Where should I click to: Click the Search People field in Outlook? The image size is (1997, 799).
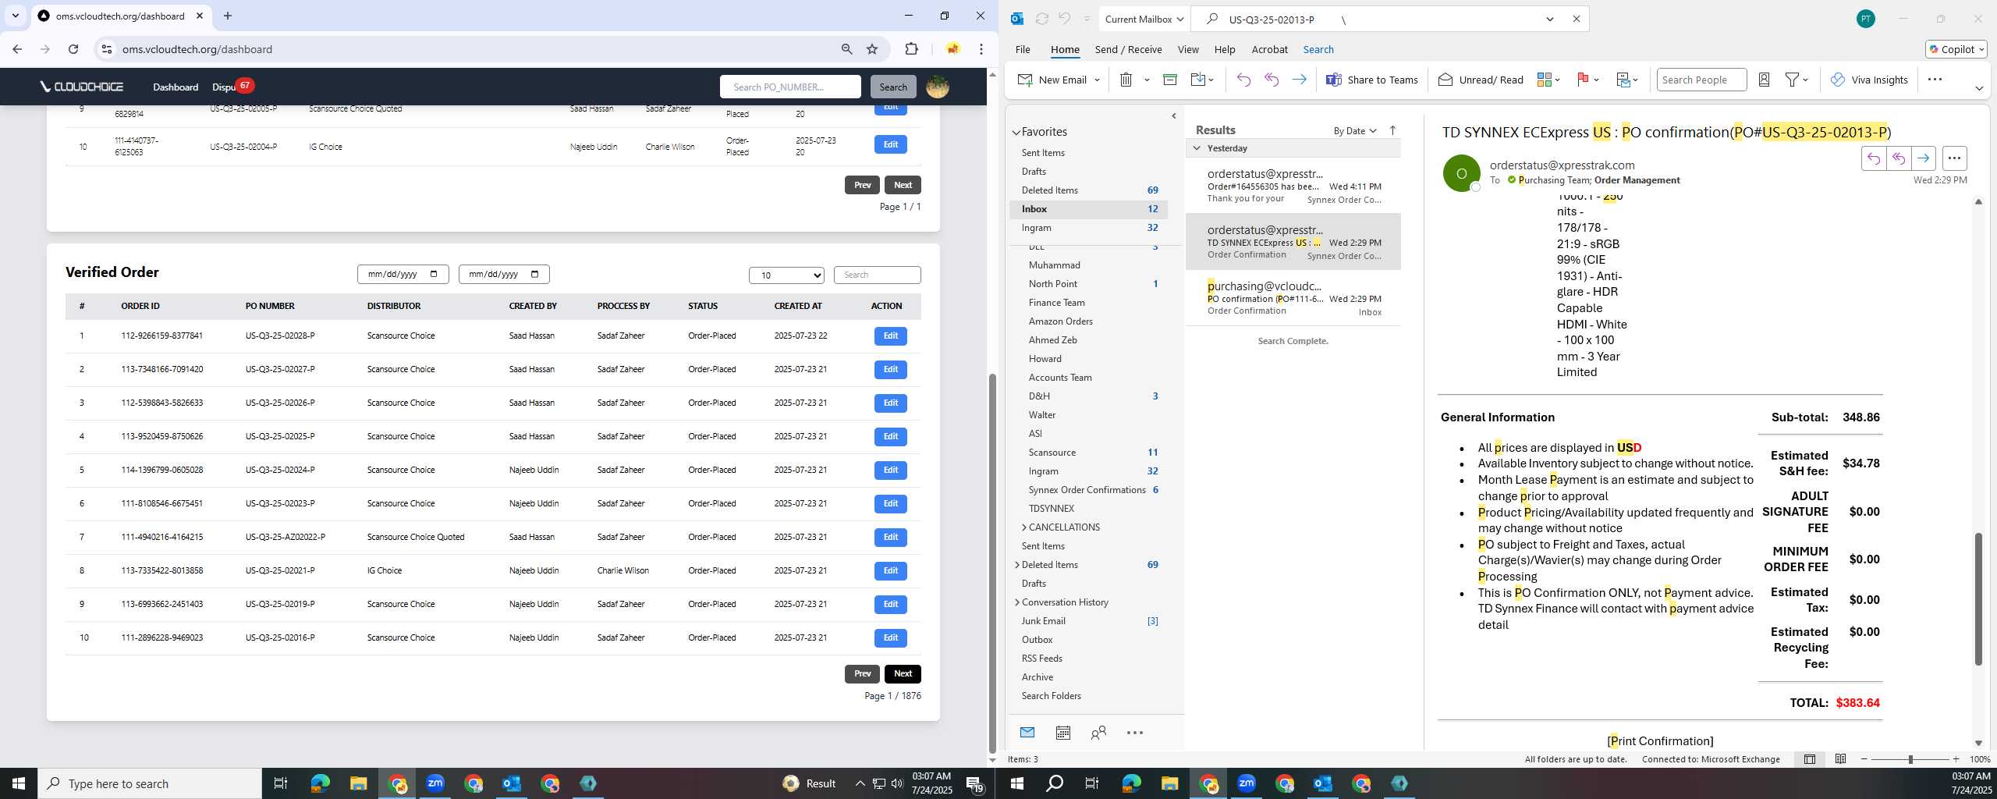1701,80
